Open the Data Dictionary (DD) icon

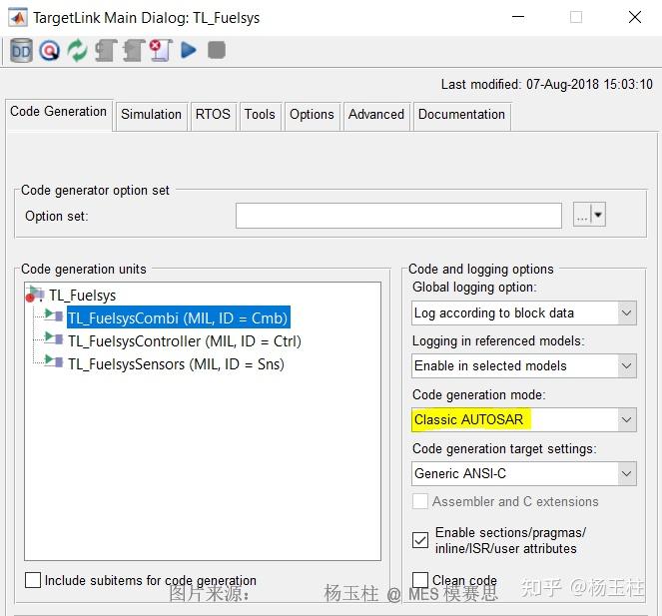[x=21, y=51]
